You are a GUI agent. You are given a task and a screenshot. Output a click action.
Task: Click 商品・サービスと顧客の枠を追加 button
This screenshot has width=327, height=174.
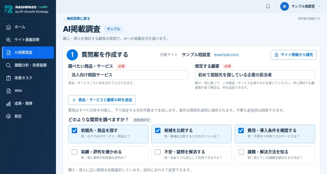102,100
